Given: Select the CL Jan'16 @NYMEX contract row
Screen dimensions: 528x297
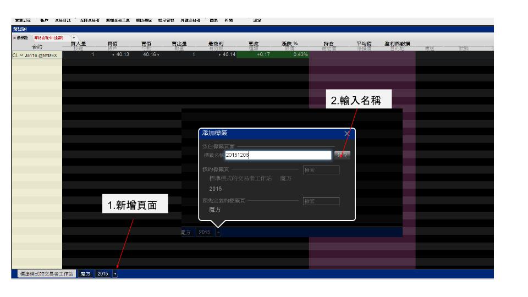Looking at the screenshot, I should (x=35, y=56).
